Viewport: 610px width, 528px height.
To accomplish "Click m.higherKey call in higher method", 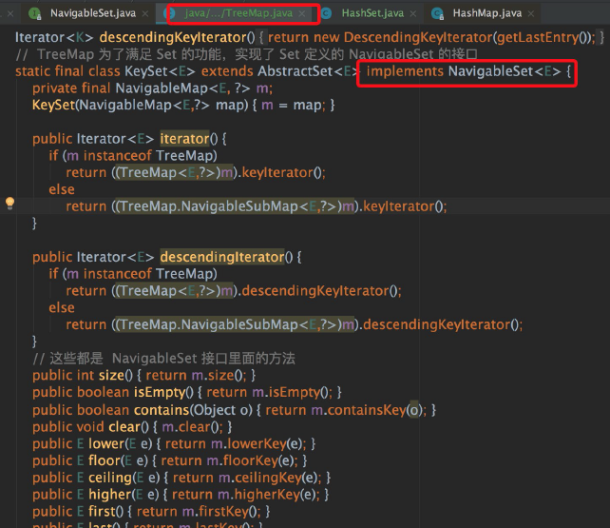I will coord(258,495).
